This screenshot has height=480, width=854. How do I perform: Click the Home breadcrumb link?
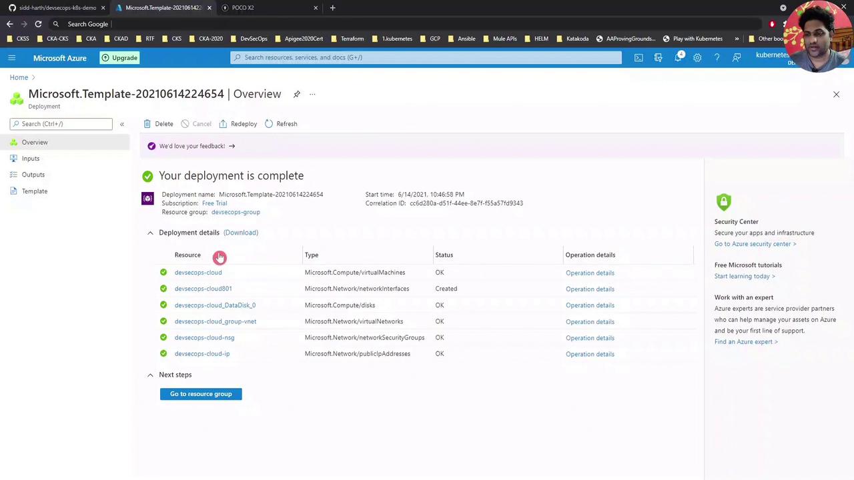[x=19, y=77]
